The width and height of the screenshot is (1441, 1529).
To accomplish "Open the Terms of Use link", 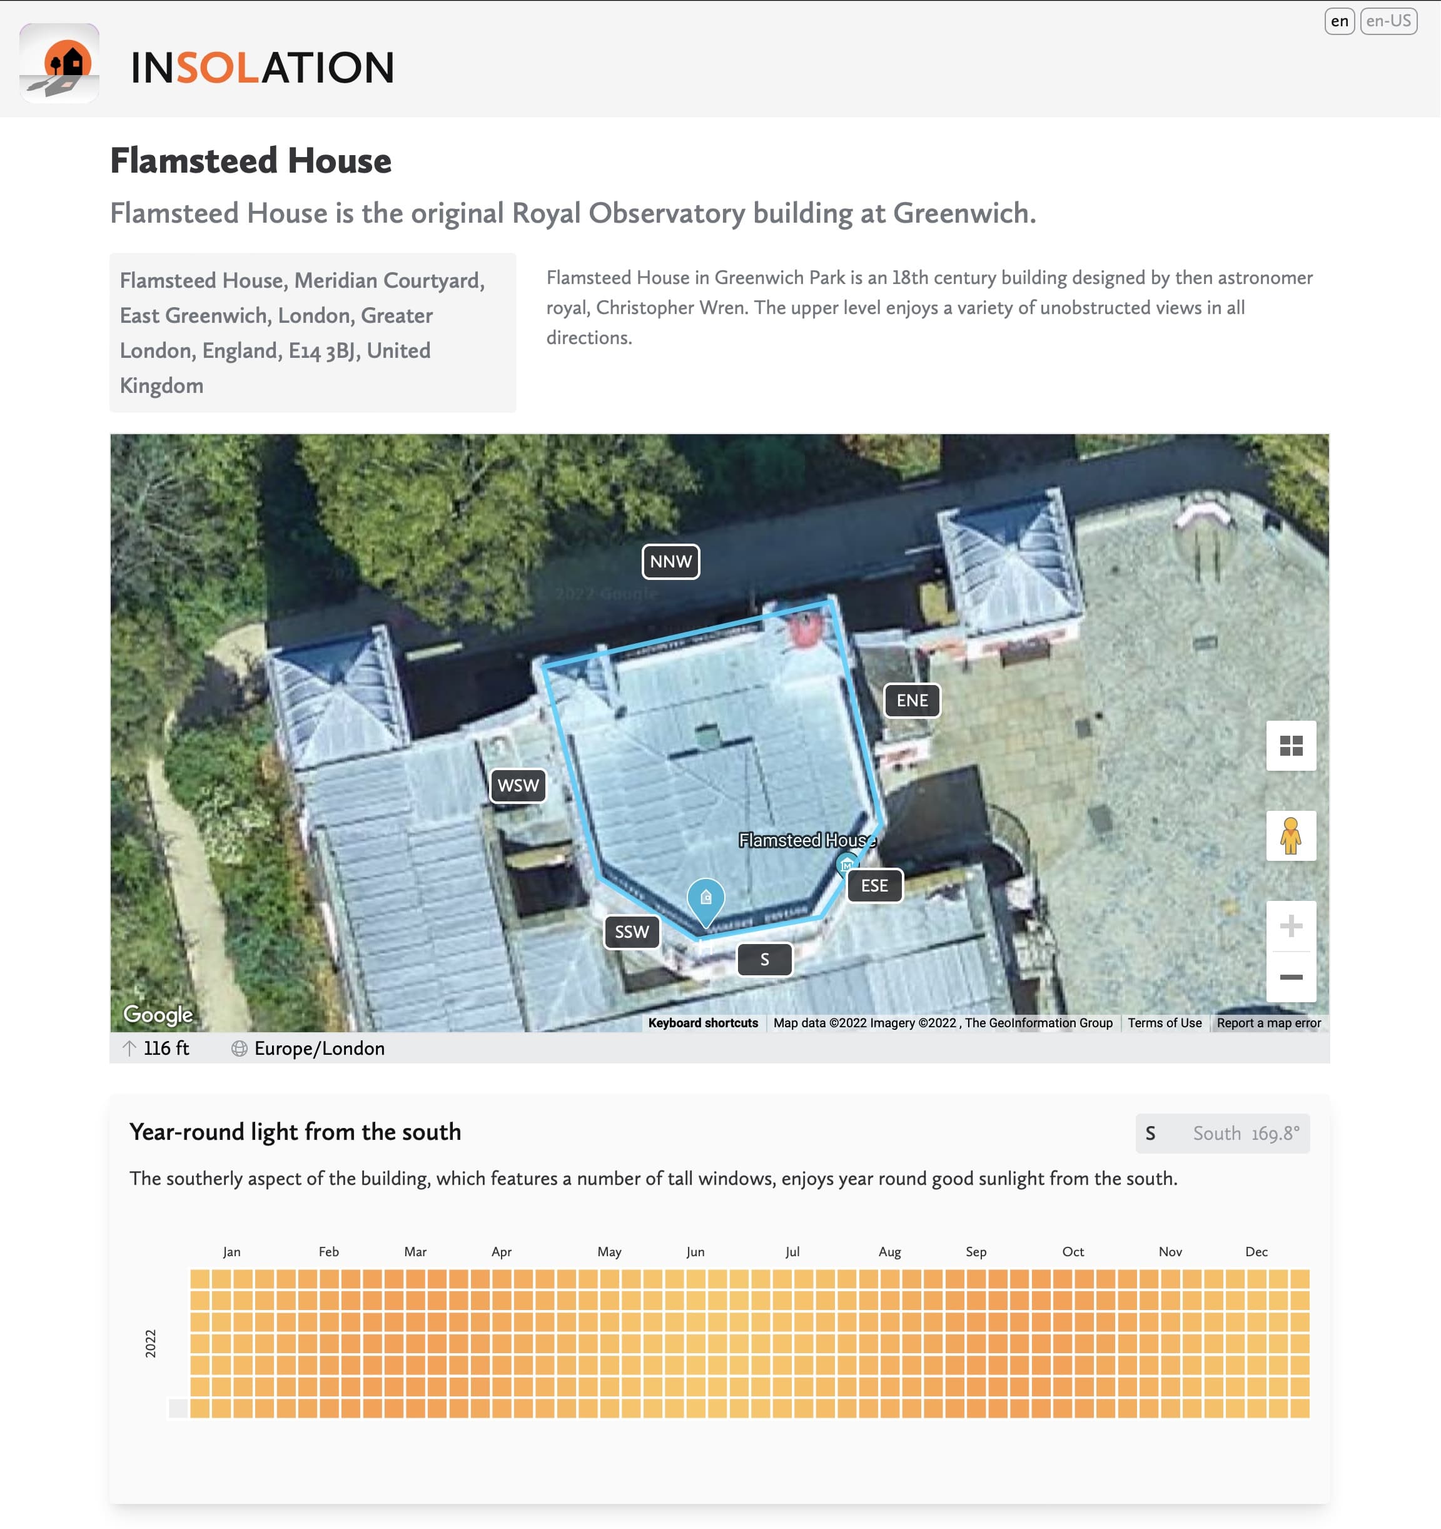I will pos(1164,1023).
